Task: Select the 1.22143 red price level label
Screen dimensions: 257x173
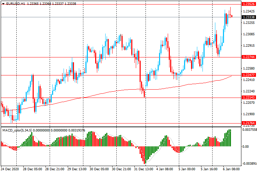Action: point(249,98)
